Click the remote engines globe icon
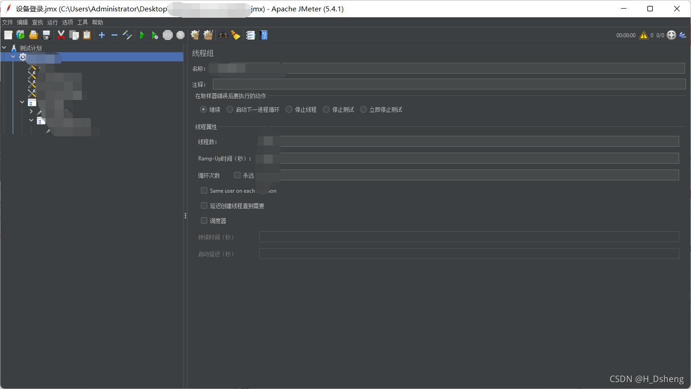Screen dimensions: 691x389 coord(671,35)
